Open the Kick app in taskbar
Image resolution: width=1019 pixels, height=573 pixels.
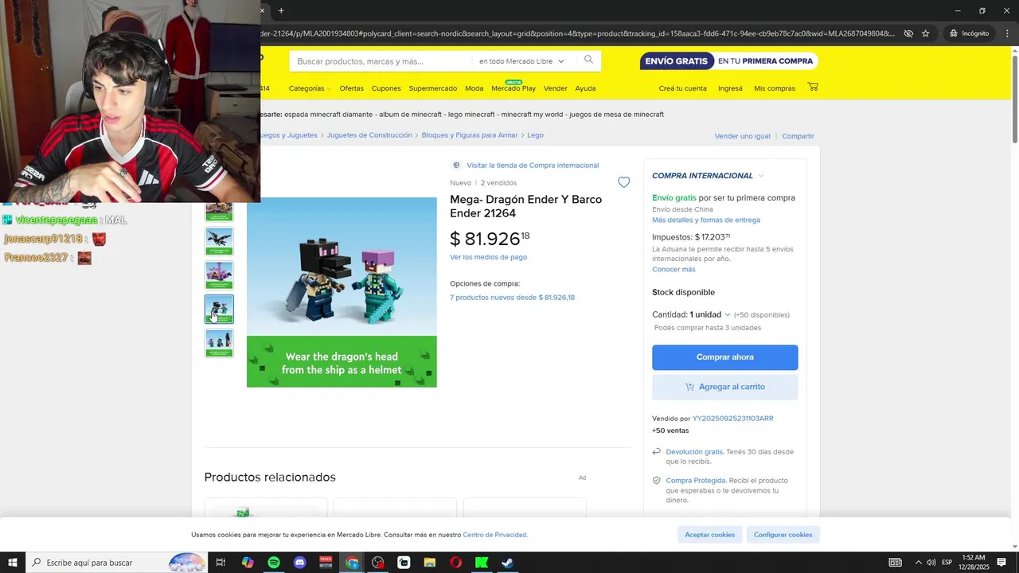(482, 563)
